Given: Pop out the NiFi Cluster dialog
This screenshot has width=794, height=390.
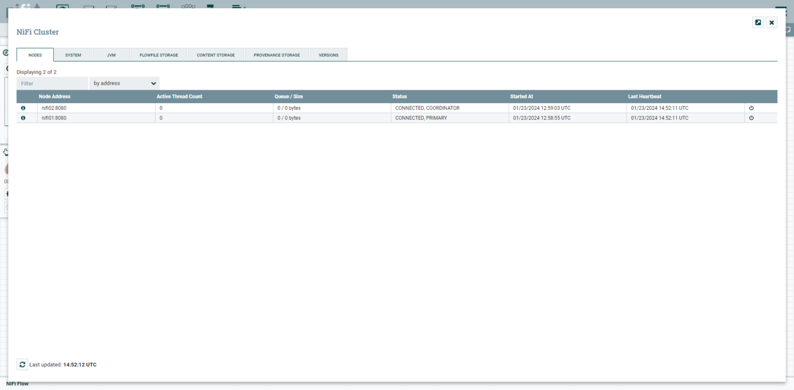Looking at the screenshot, I should 758,22.
